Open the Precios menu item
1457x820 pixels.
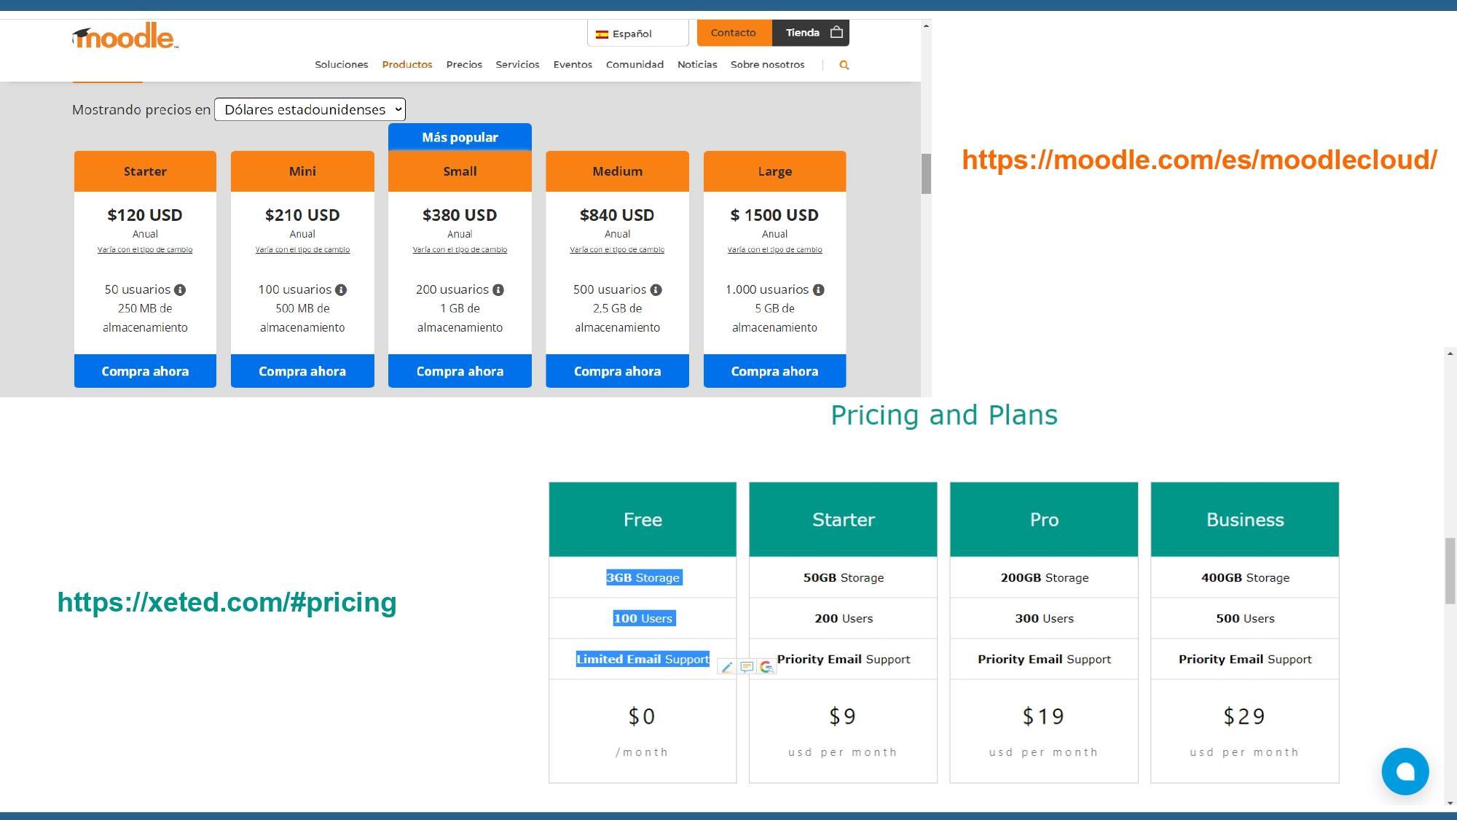point(464,64)
